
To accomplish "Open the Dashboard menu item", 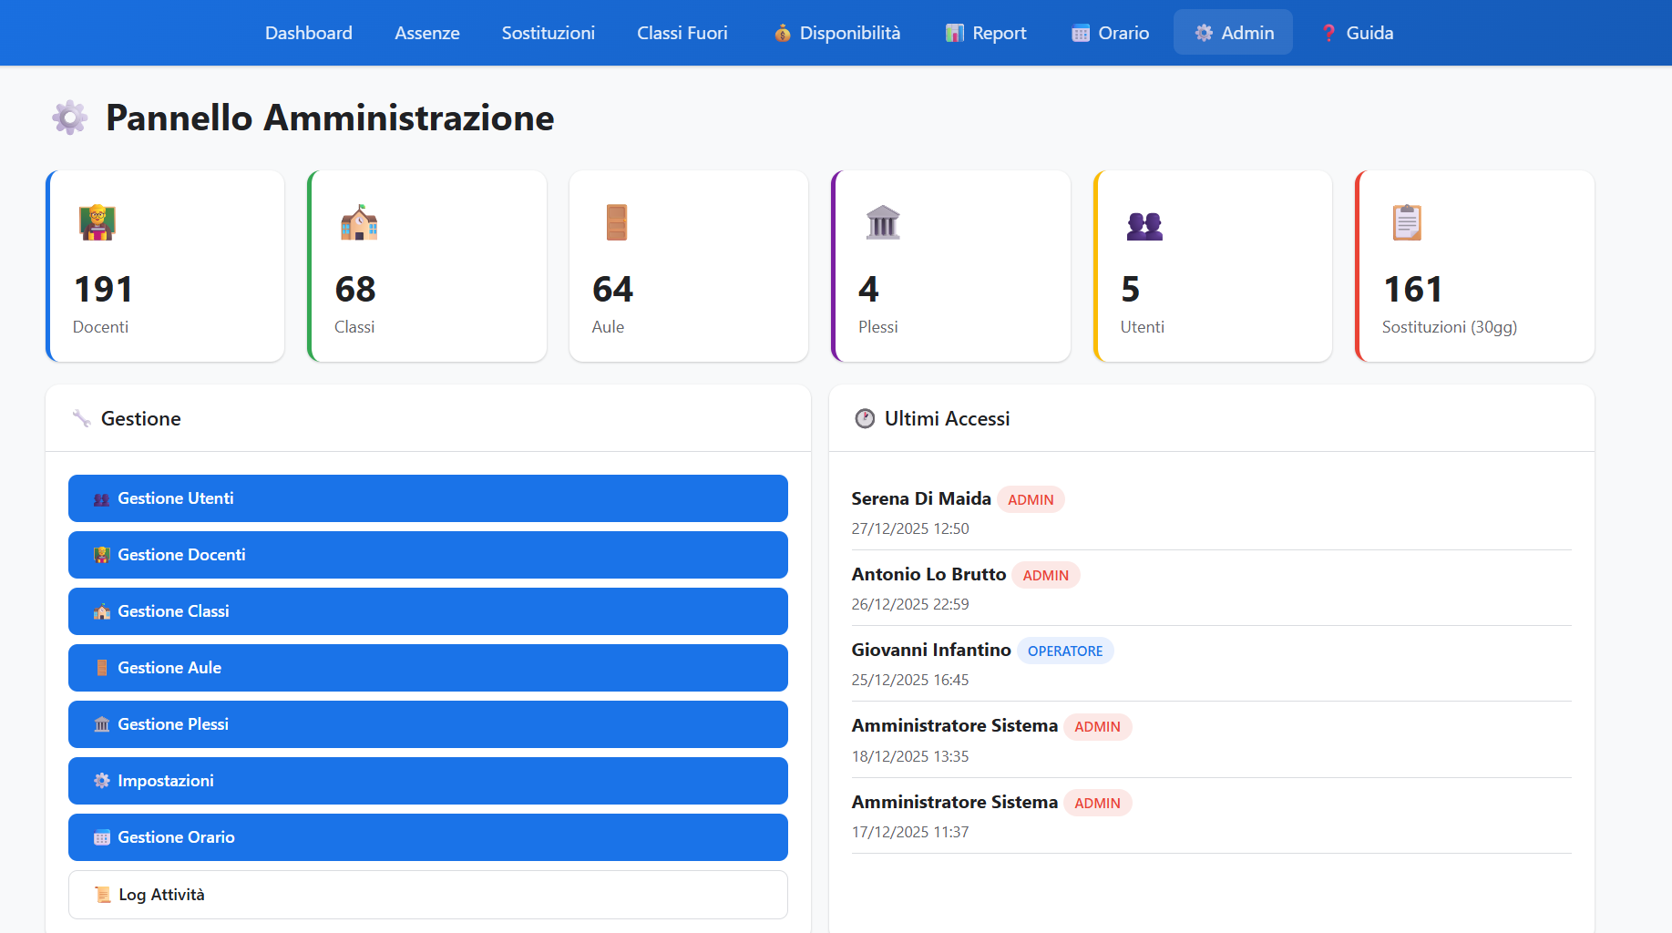I will 308,33.
